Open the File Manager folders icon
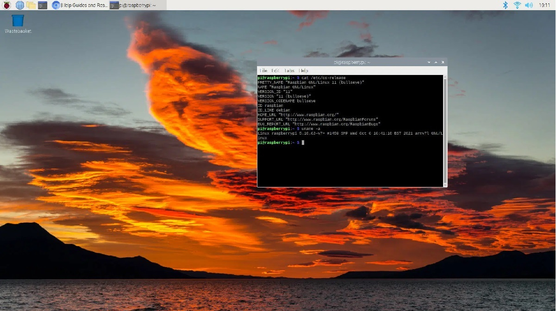Screen dimensions: 556x311 pyautogui.click(x=31, y=5)
